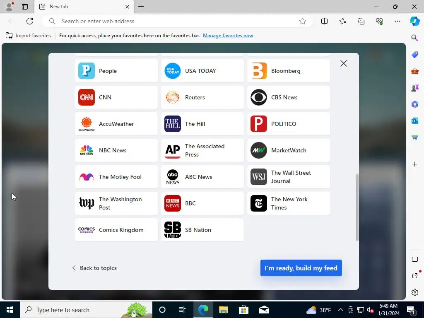Choose the AccuWeather source
Image resolution: width=424 pixels, height=318 pixels.
pos(116,124)
